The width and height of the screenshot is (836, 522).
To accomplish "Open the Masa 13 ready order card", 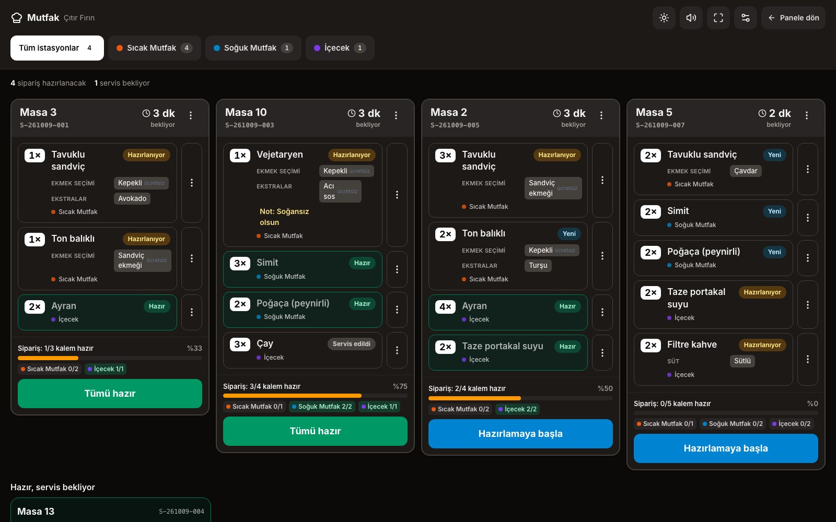I will point(110,511).
